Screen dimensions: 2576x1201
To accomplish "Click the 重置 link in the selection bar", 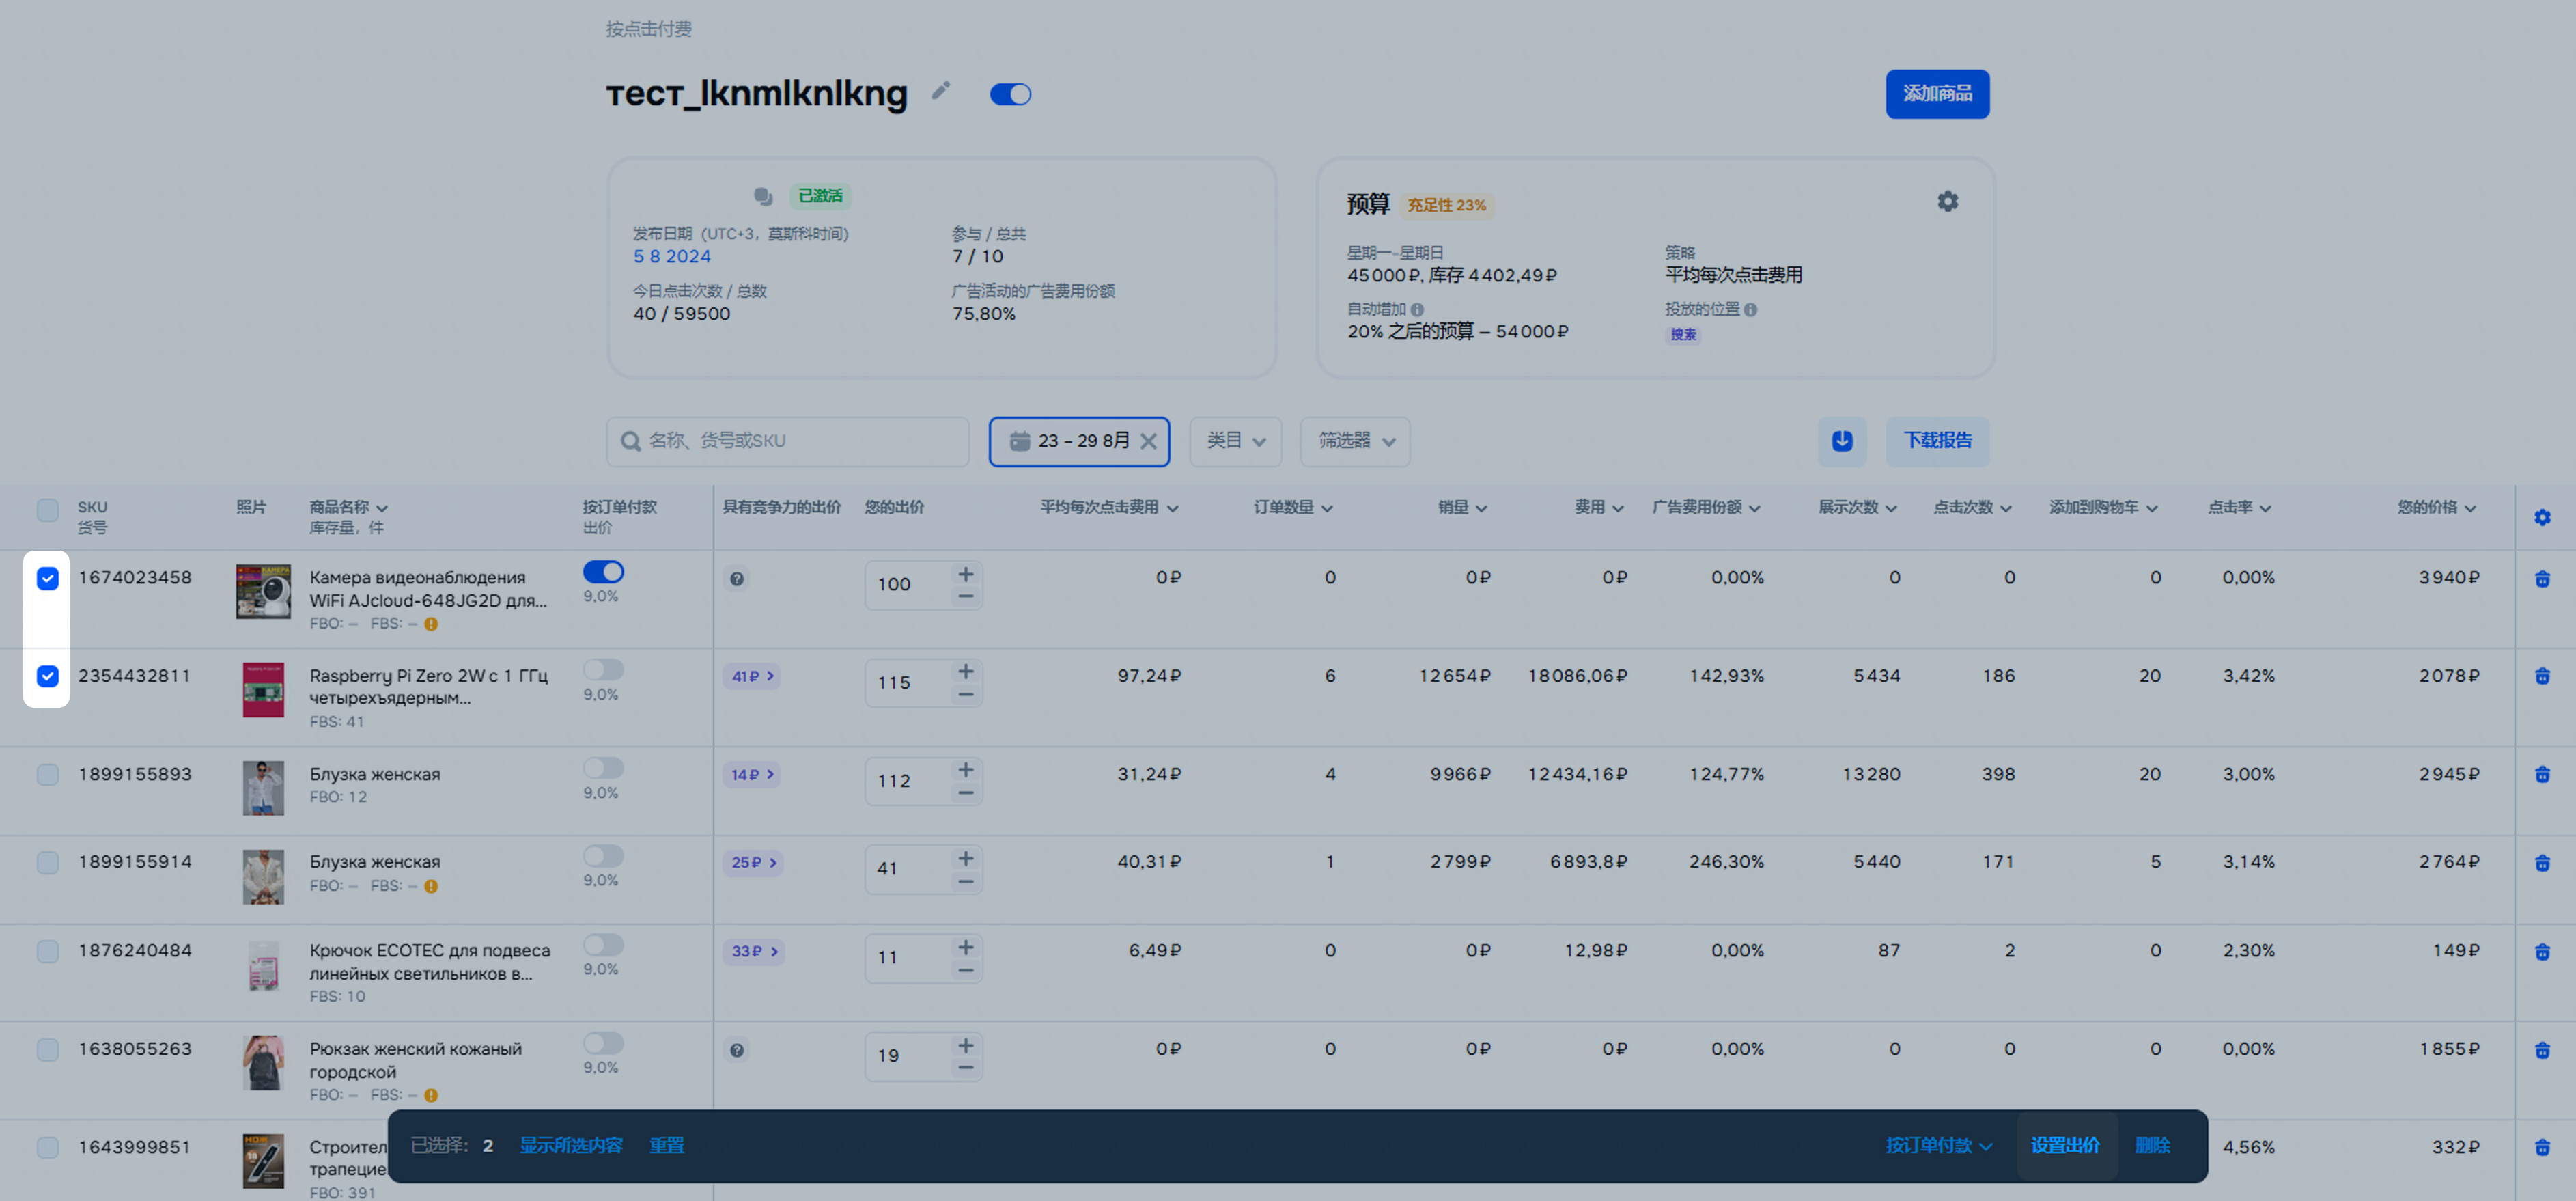I will [x=666, y=1145].
